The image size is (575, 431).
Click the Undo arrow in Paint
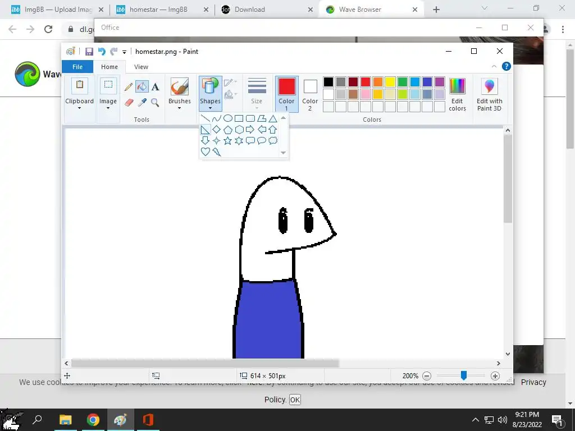[102, 52]
